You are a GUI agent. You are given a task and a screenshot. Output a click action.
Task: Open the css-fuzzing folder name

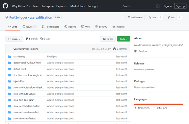[19, 56]
